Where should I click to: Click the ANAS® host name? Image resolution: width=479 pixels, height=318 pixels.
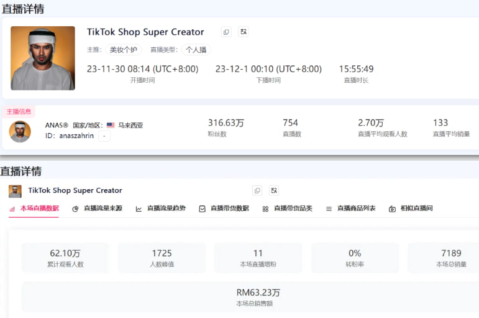pyautogui.click(x=57, y=125)
